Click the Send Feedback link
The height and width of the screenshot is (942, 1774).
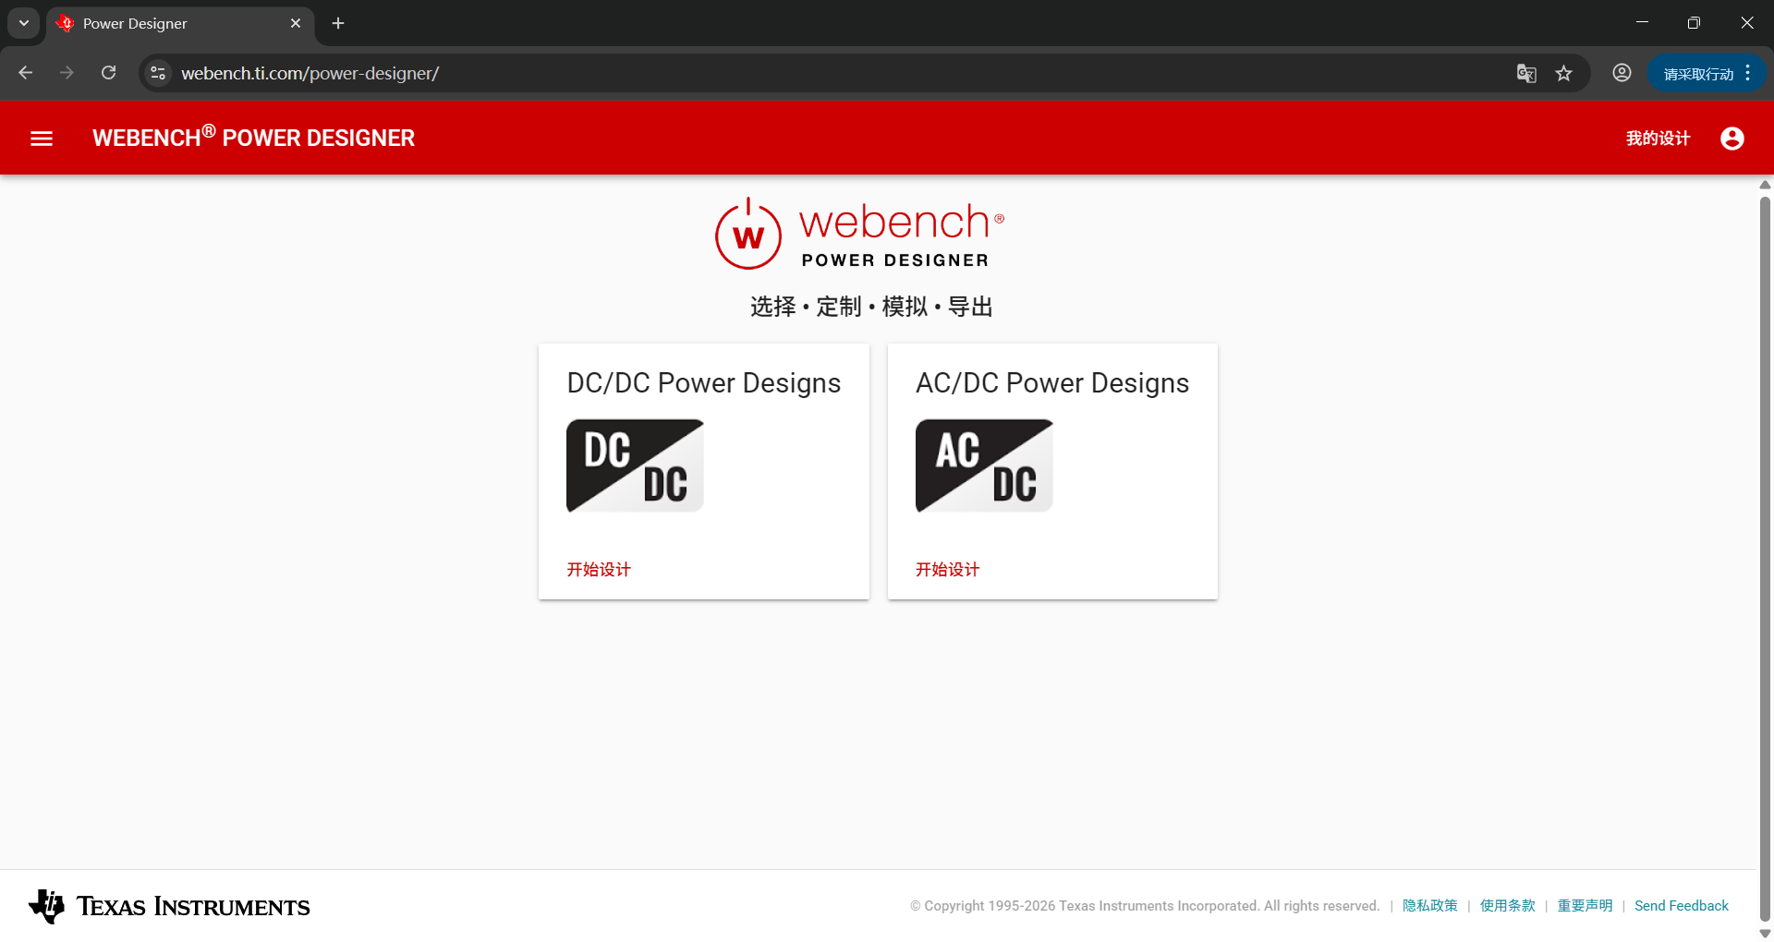pos(1682,906)
